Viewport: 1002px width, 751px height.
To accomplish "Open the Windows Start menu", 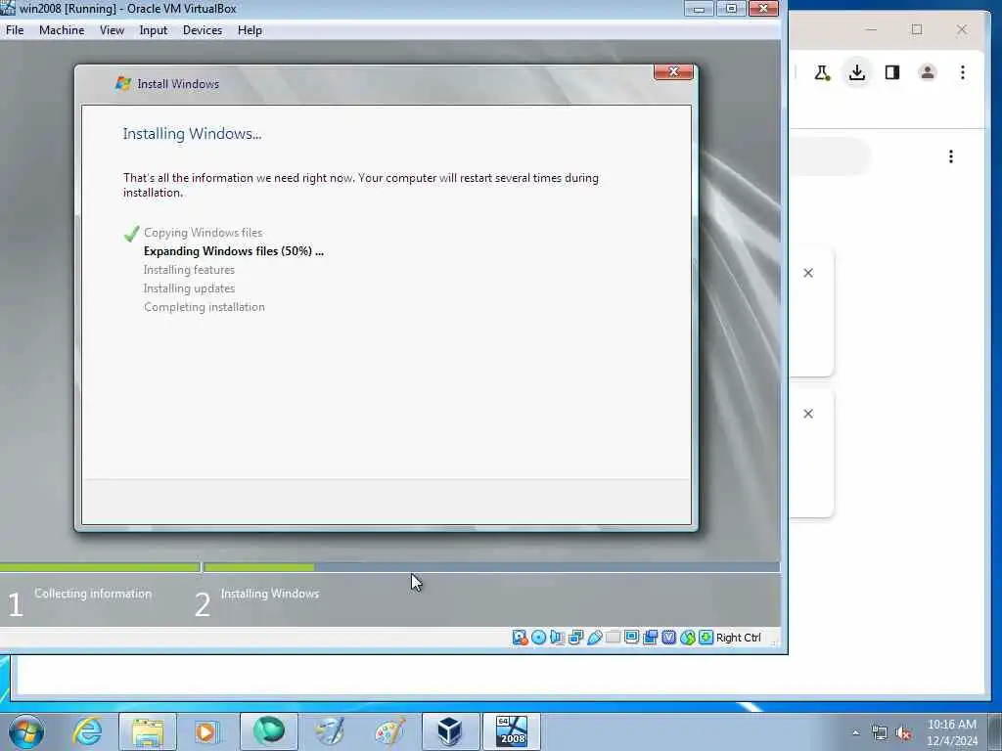I will [x=26, y=731].
